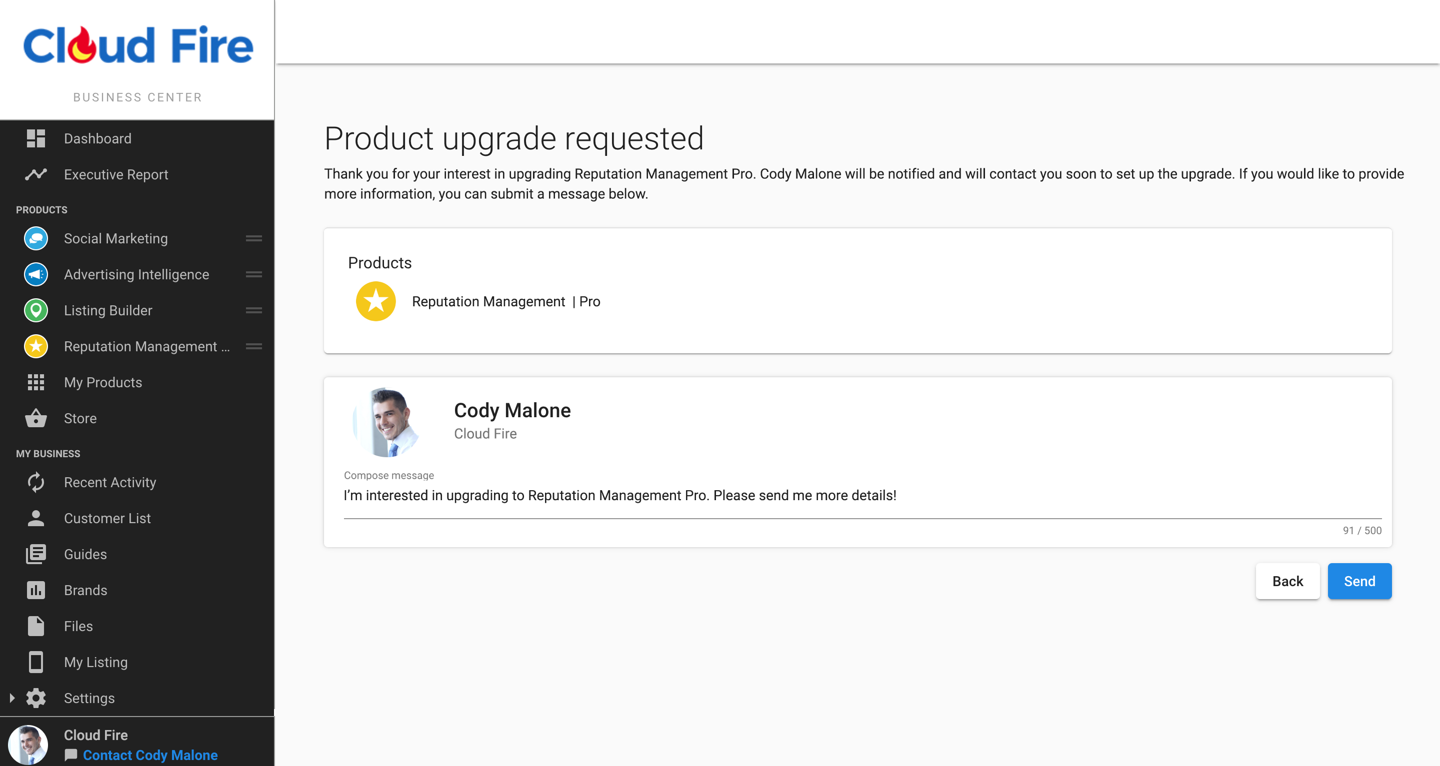Open the Brands section

pyautogui.click(x=137, y=590)
